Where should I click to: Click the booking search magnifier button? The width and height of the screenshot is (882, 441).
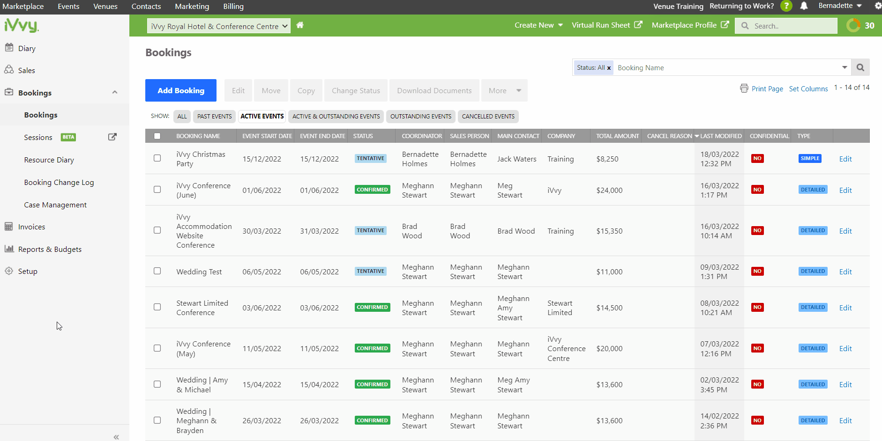(860, 67)
